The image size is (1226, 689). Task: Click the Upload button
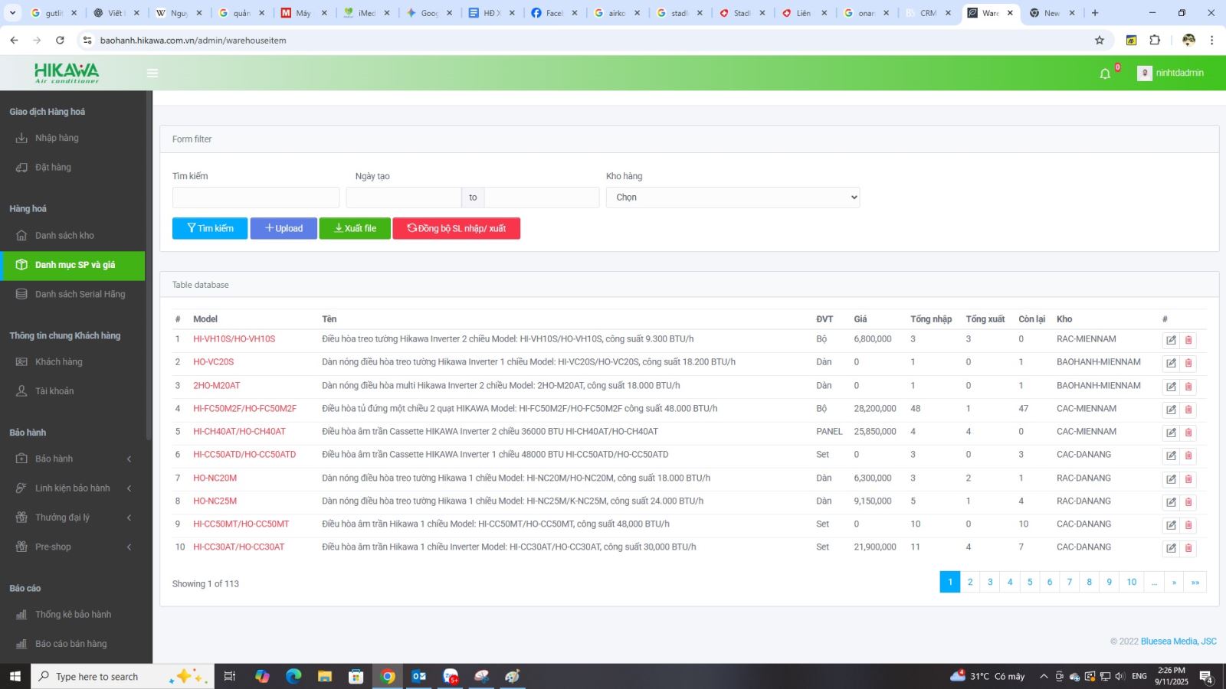pyautogui.click(x=284, y=228)
